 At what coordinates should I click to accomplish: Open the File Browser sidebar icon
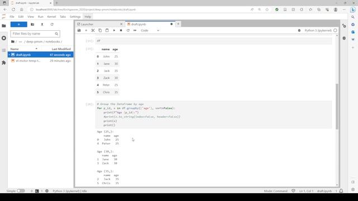pos(4,26)
